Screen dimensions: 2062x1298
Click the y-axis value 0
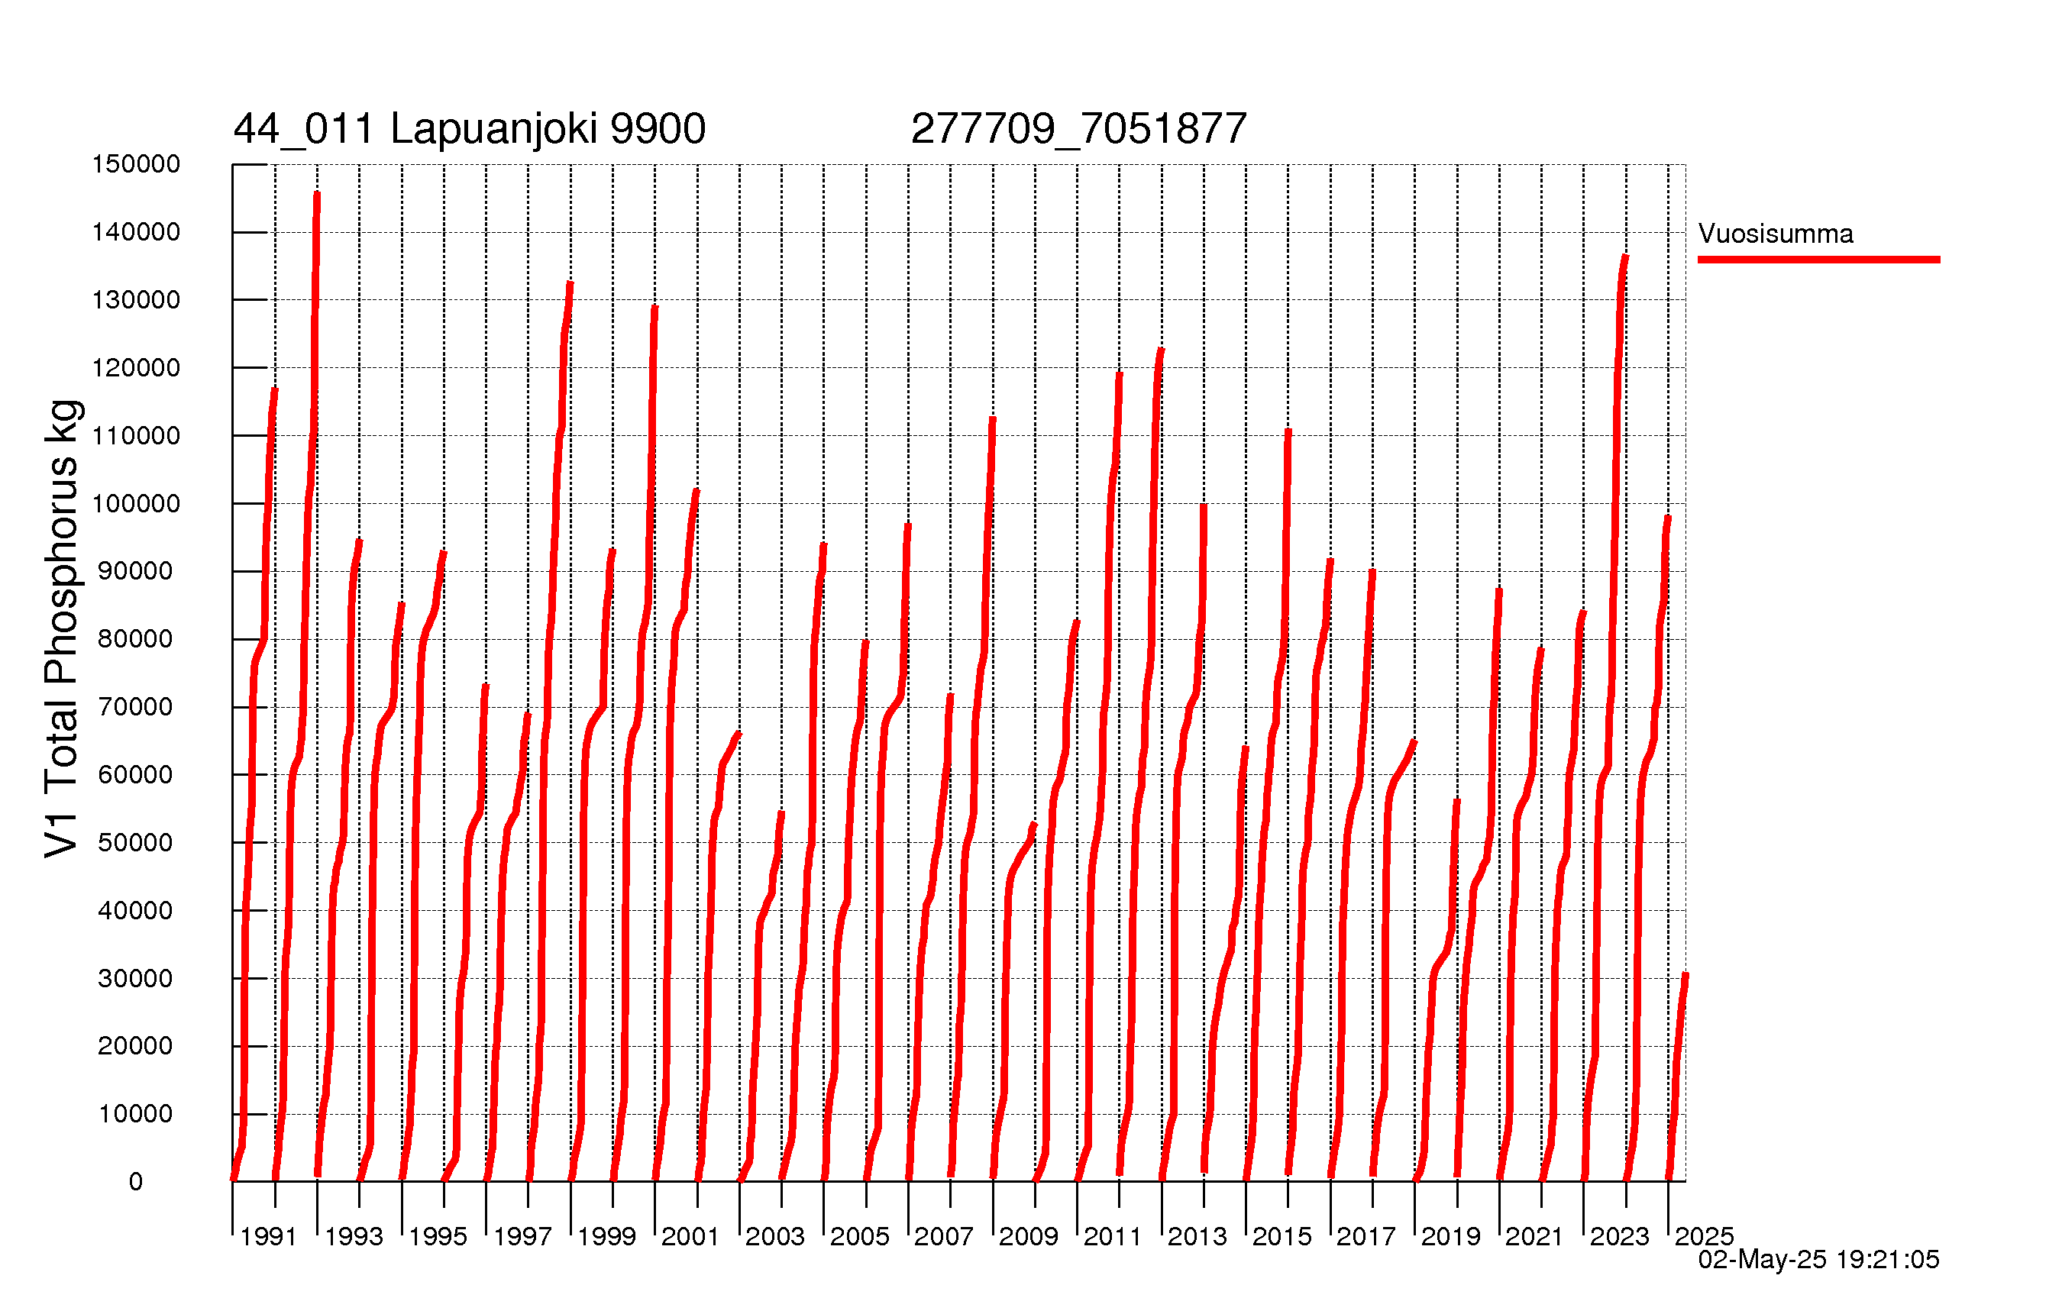coord(135,1183)
